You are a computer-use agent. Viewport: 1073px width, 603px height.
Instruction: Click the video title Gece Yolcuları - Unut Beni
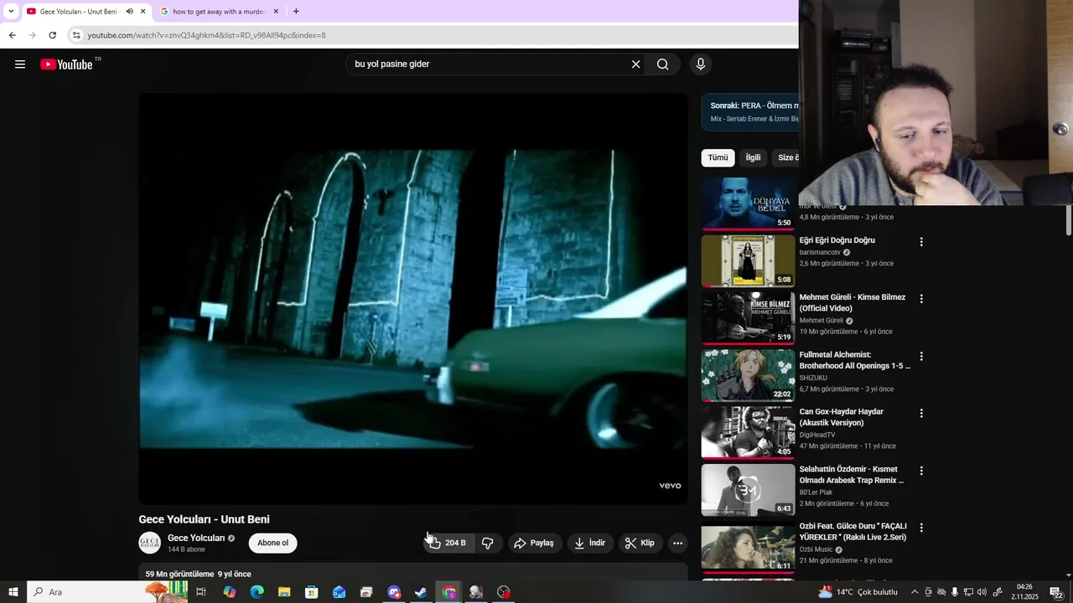[x=204, y=519]
